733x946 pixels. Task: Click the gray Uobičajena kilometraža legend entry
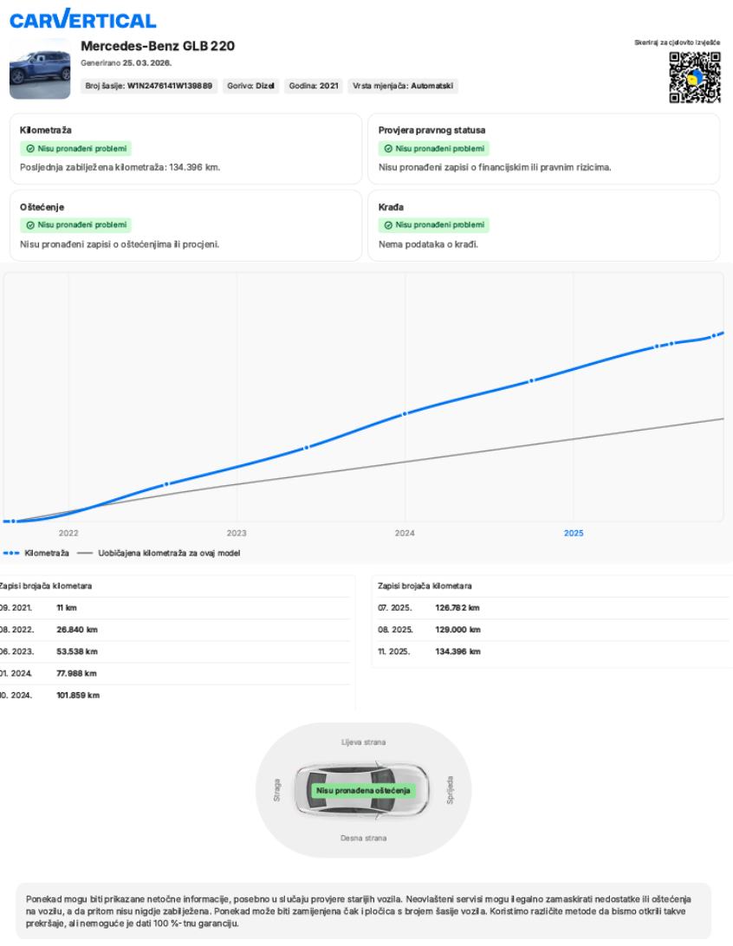[165, 553]
